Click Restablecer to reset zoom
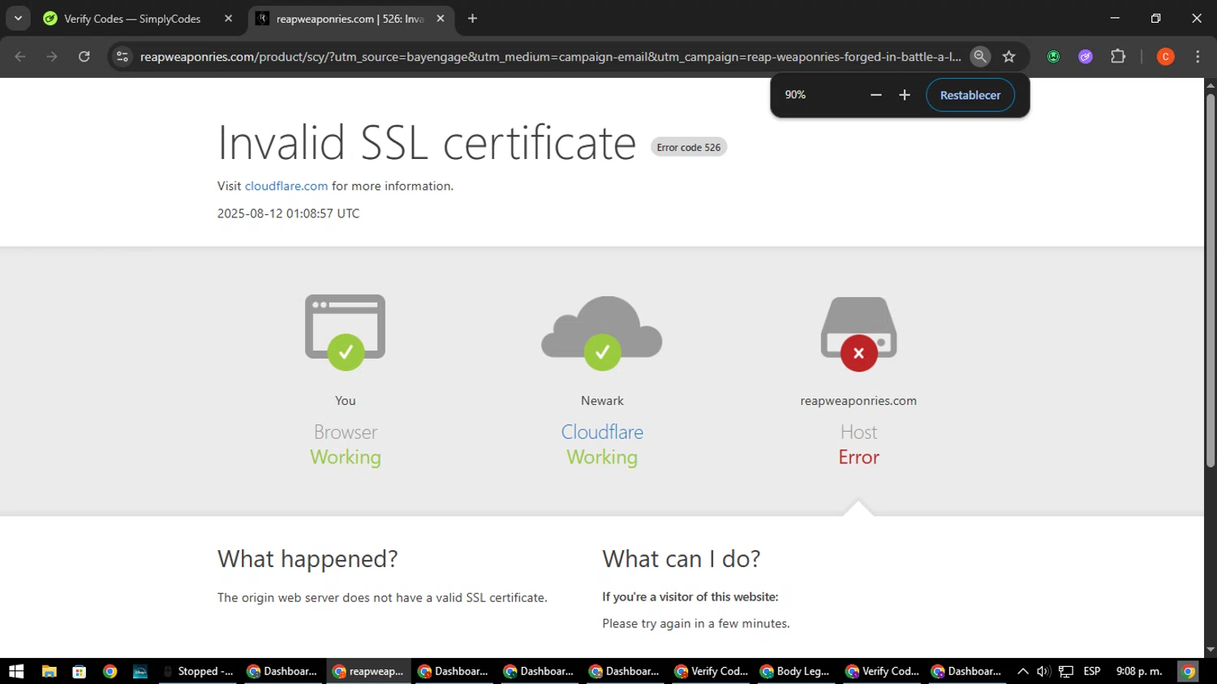This screenshot has width=1217, height=684. tap(970, 95)
